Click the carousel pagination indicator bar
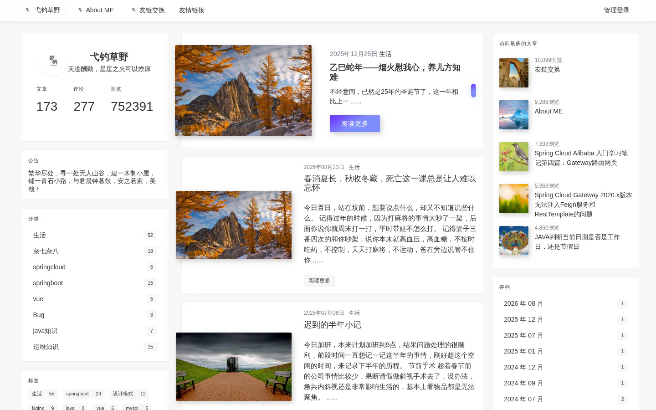 tap(474, 91)
